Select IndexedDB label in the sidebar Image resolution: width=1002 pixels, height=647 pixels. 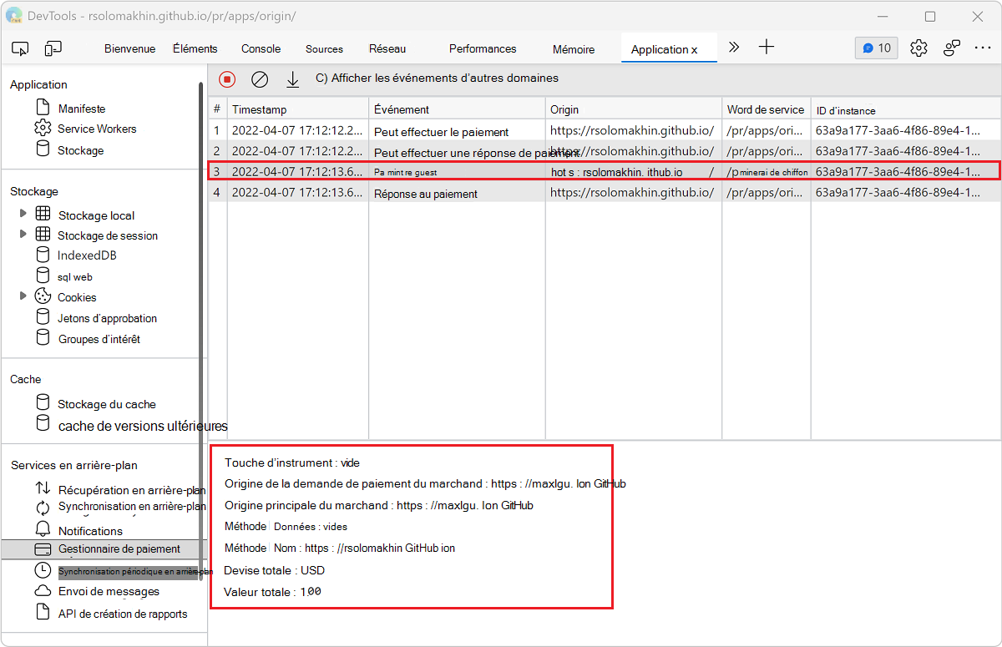pos(87,255)
